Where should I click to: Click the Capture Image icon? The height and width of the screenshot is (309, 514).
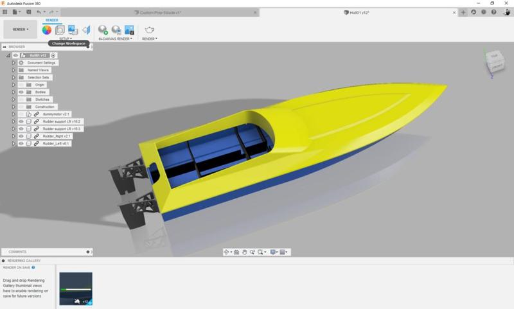tap(130, 30)
